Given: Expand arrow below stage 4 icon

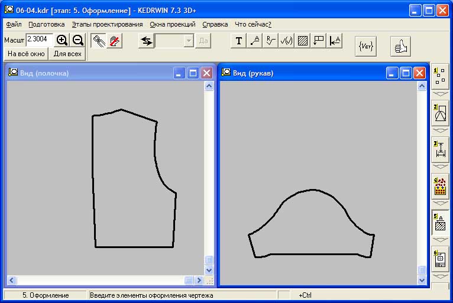Looking at the screenshot, I should click(440, 203).
